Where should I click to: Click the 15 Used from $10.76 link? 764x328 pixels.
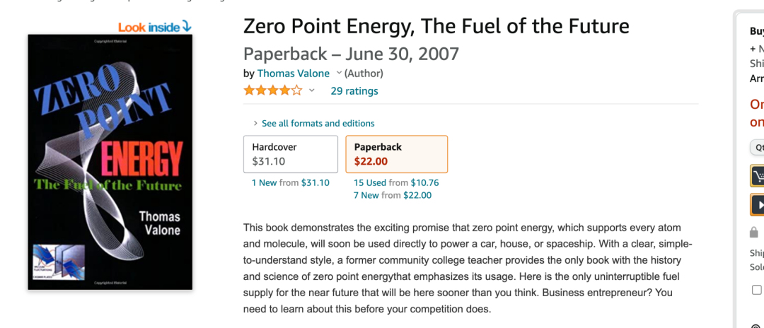tap(396, 182)
